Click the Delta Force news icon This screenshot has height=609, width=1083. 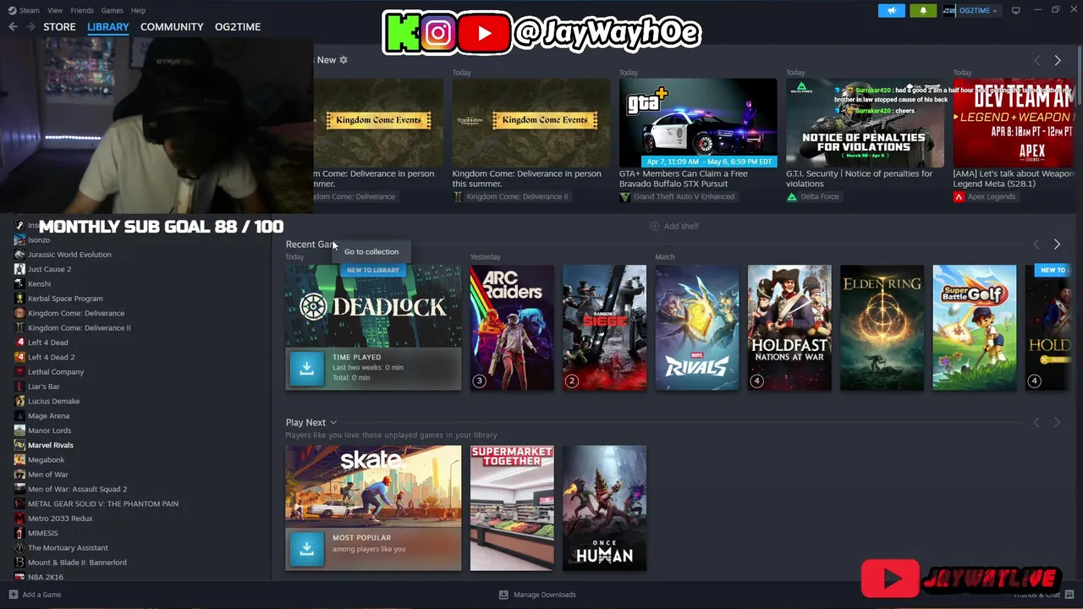[x=792, y=196]
